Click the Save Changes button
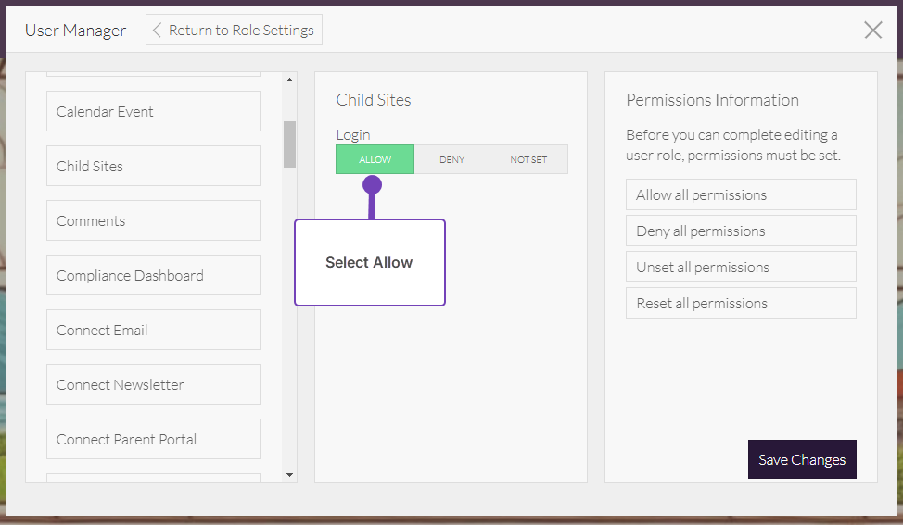Viewport: 903px width, 525px height. (x=801, y=459)
